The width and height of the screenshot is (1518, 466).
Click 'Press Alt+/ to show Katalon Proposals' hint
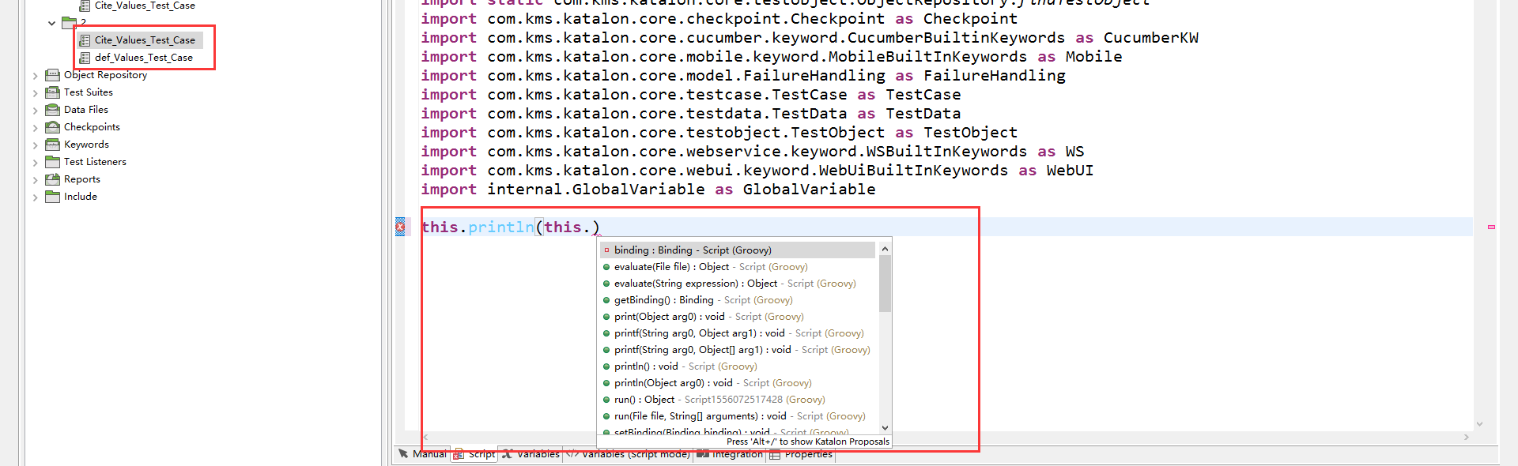(808, 442)
